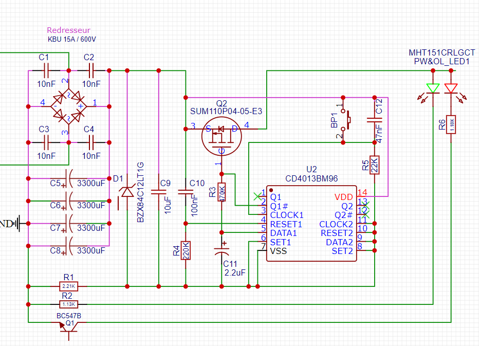Click the "RESET2" pin name on U2
479x346 pixels.
click(337, 233)
